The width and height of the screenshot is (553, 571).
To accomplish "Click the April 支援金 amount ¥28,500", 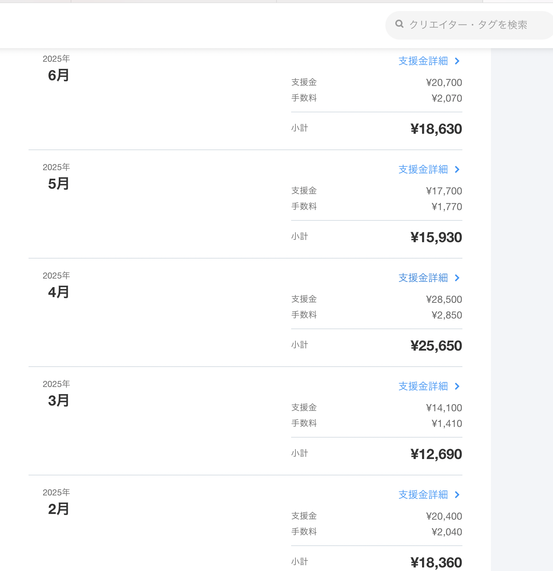I will (444, 300).
